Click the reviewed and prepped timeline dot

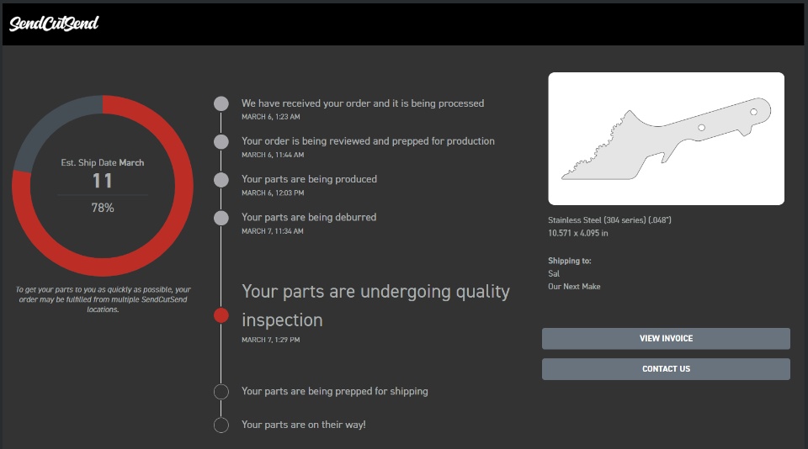click(221, 141)
